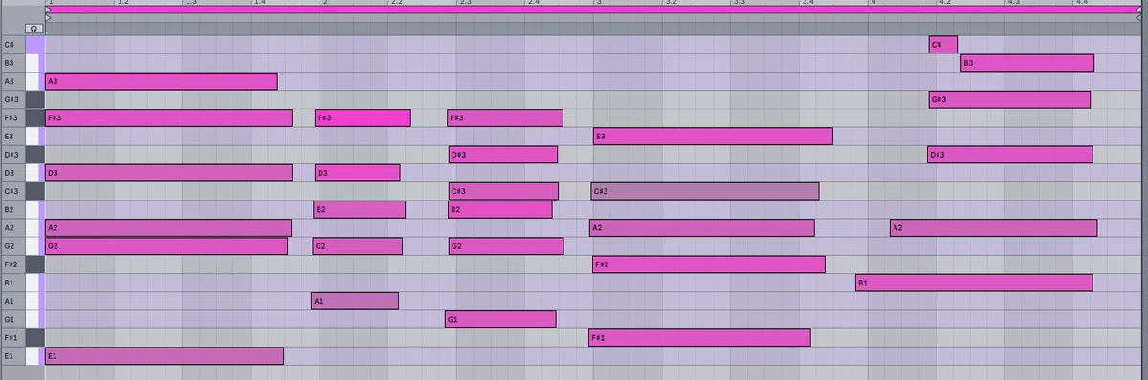Screen dimensions: 1148x380
Task: Select the A2 note starting at bar 3
Action: [701, 227]
